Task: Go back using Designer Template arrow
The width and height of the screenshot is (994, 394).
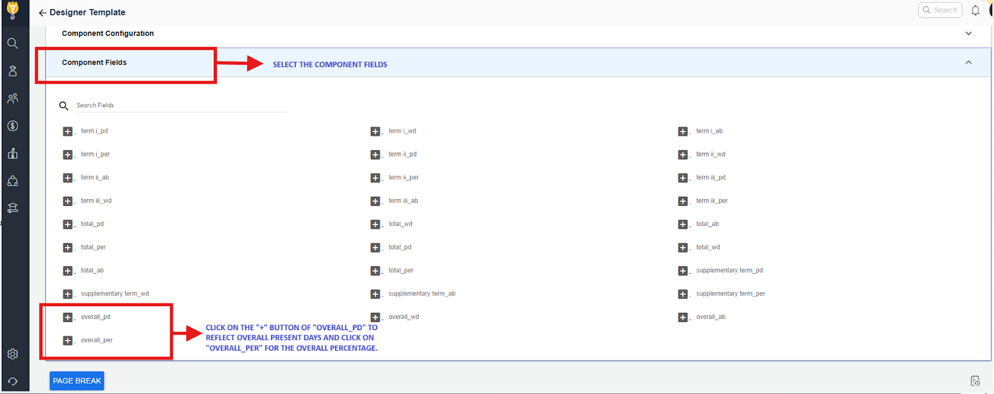Action: (42, 12)
